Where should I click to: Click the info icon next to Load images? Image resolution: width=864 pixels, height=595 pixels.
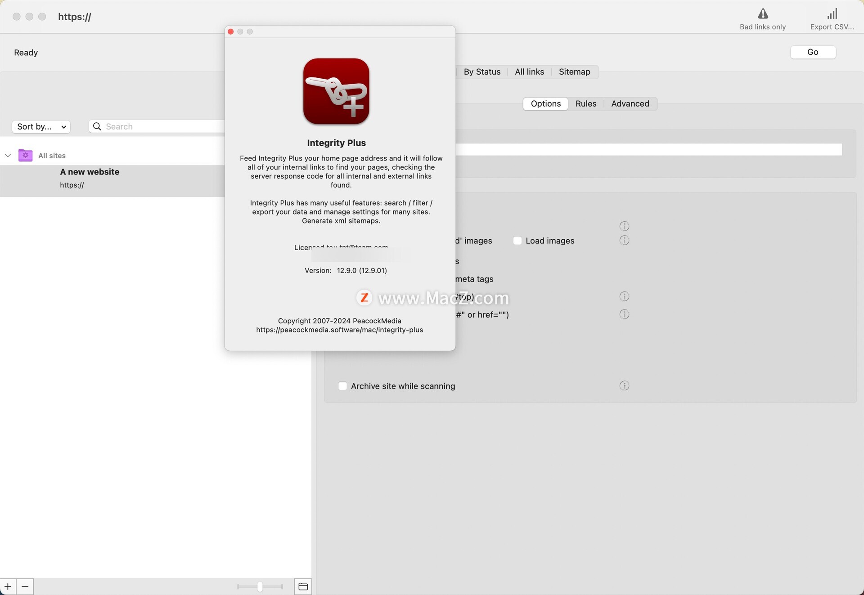[x=624, y=240]
